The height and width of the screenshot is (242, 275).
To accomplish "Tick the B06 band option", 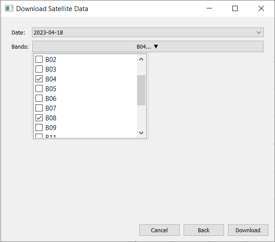I will point(39,98).
